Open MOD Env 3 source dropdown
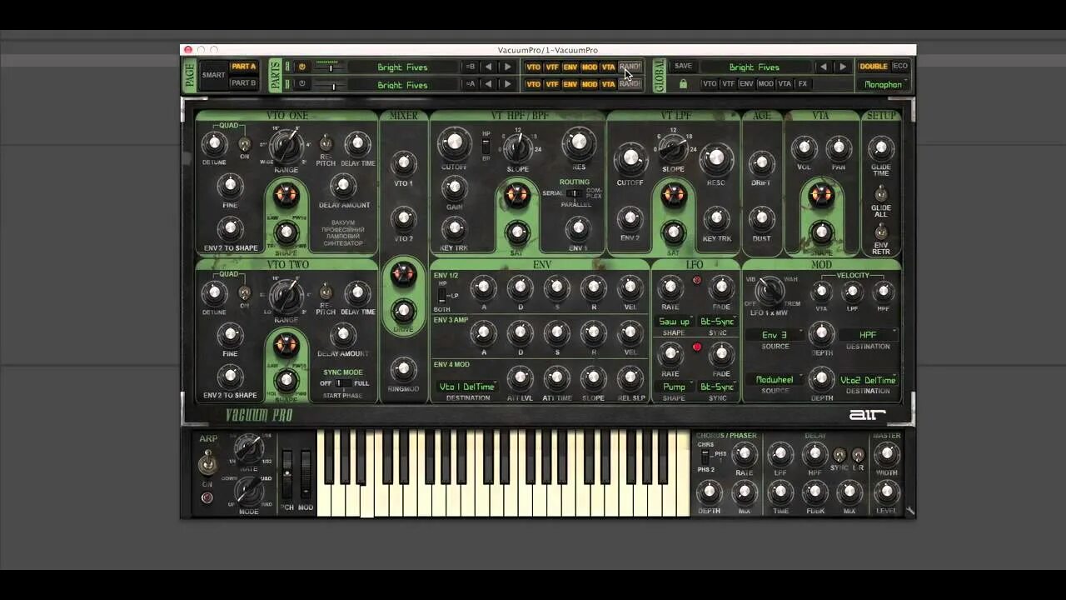Screen dimensions: 1066x600 point(775,335)
